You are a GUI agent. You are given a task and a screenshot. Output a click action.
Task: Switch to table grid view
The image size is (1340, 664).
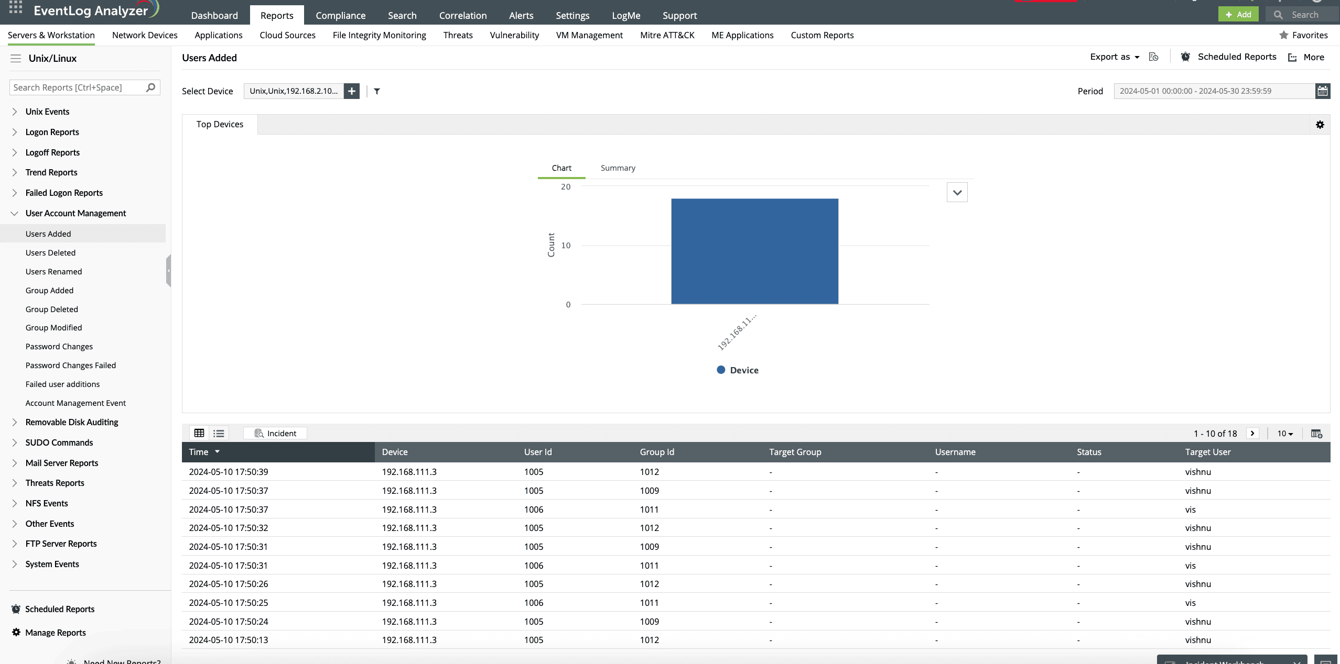coord(199,433)
